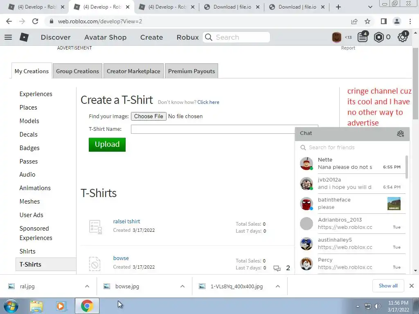Image resolution: width=419 pixels, height=314 pixels.
Task: Reload the current page
Action: pyautogui.click(x=35, y=21)
